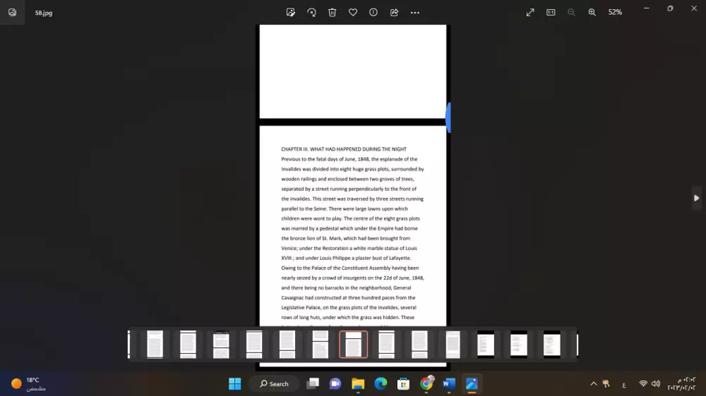The image size is (706, 396).
Task: Show file info panel
Action: coord(373,13)
